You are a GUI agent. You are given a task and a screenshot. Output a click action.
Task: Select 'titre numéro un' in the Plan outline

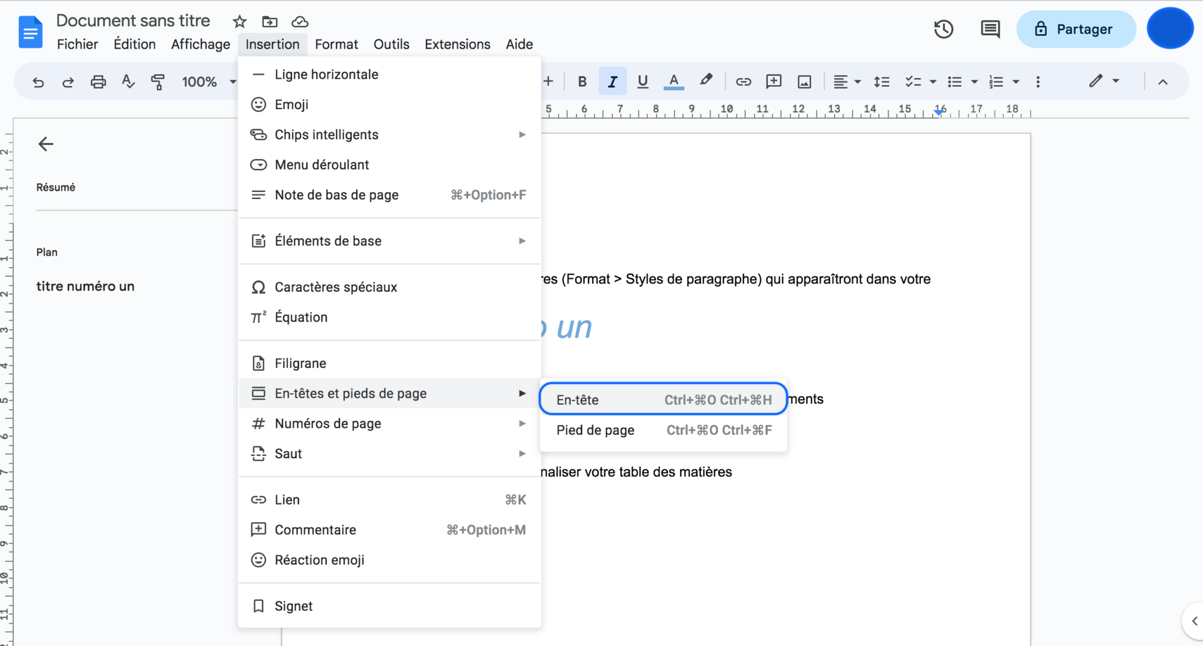pyautogui.click(x=86, y=286)
